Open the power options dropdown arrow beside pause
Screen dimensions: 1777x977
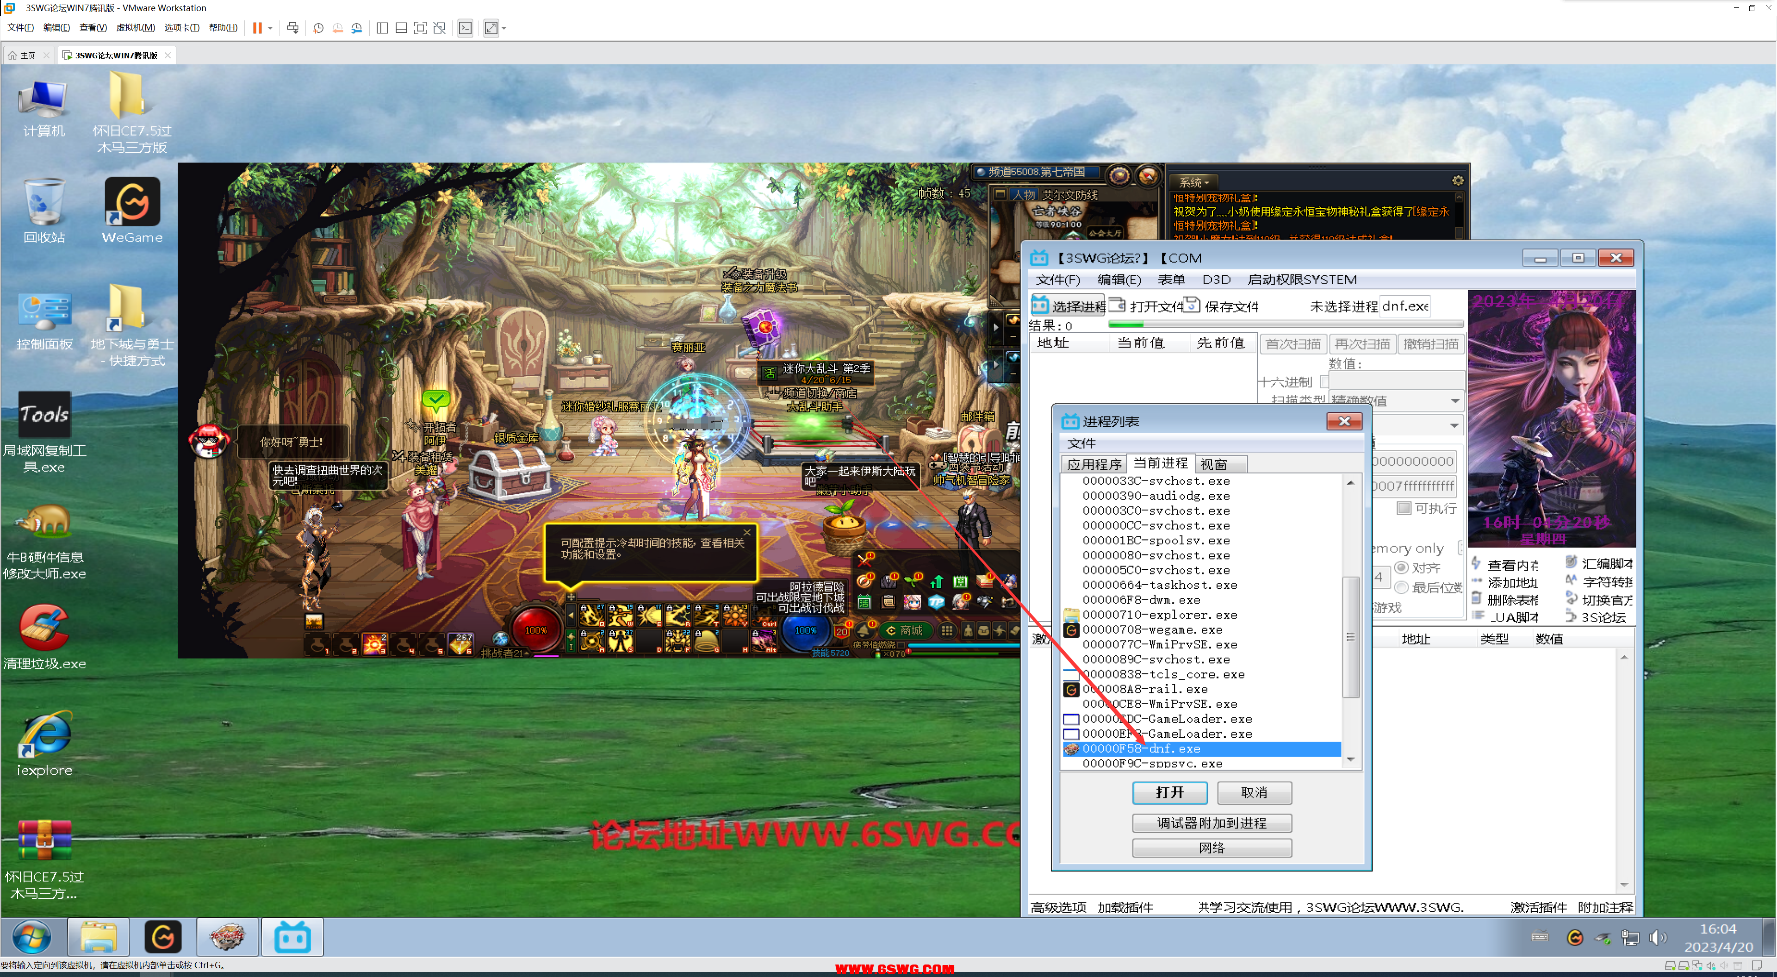[x=270, y=28]
